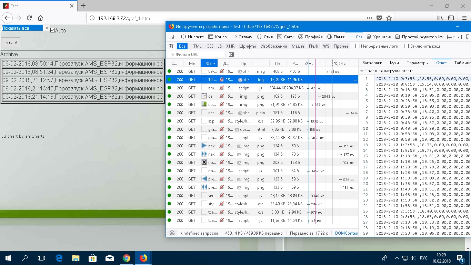Viewport: 471px width, 265px height.
Task: Open Firefox Library icon
Action: pyautogui.click(x=440, y=18)
